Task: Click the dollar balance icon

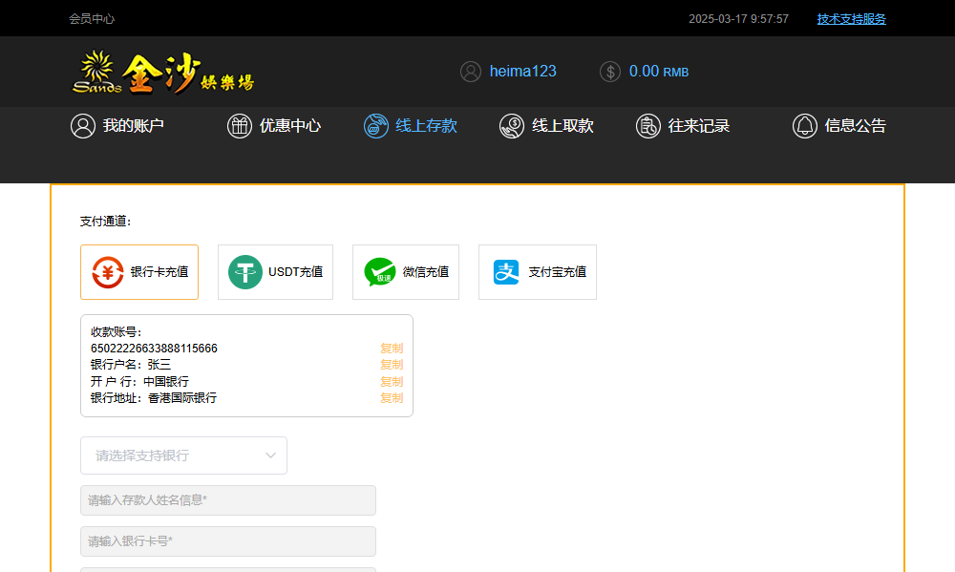Action: (610, 72)
